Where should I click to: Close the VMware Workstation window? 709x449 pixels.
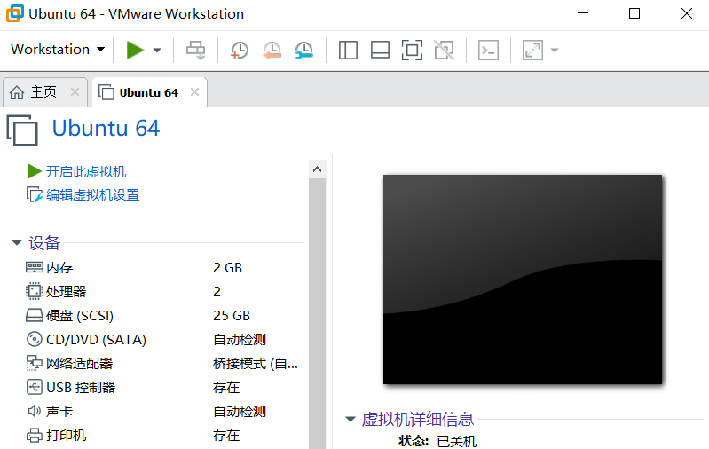pyautogui.click(x=687, y=13)
